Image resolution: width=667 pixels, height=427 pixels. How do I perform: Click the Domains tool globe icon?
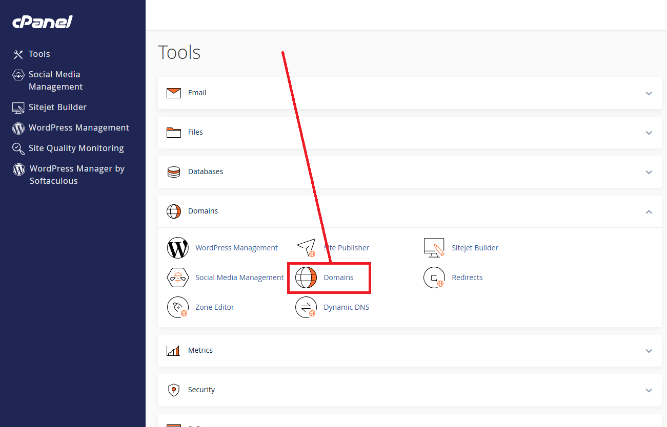[x=306, y=277]
